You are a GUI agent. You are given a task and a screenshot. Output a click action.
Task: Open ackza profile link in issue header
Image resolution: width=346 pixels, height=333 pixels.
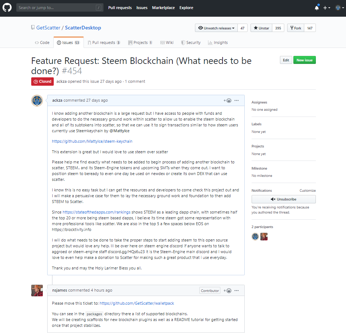click(61, 81)
